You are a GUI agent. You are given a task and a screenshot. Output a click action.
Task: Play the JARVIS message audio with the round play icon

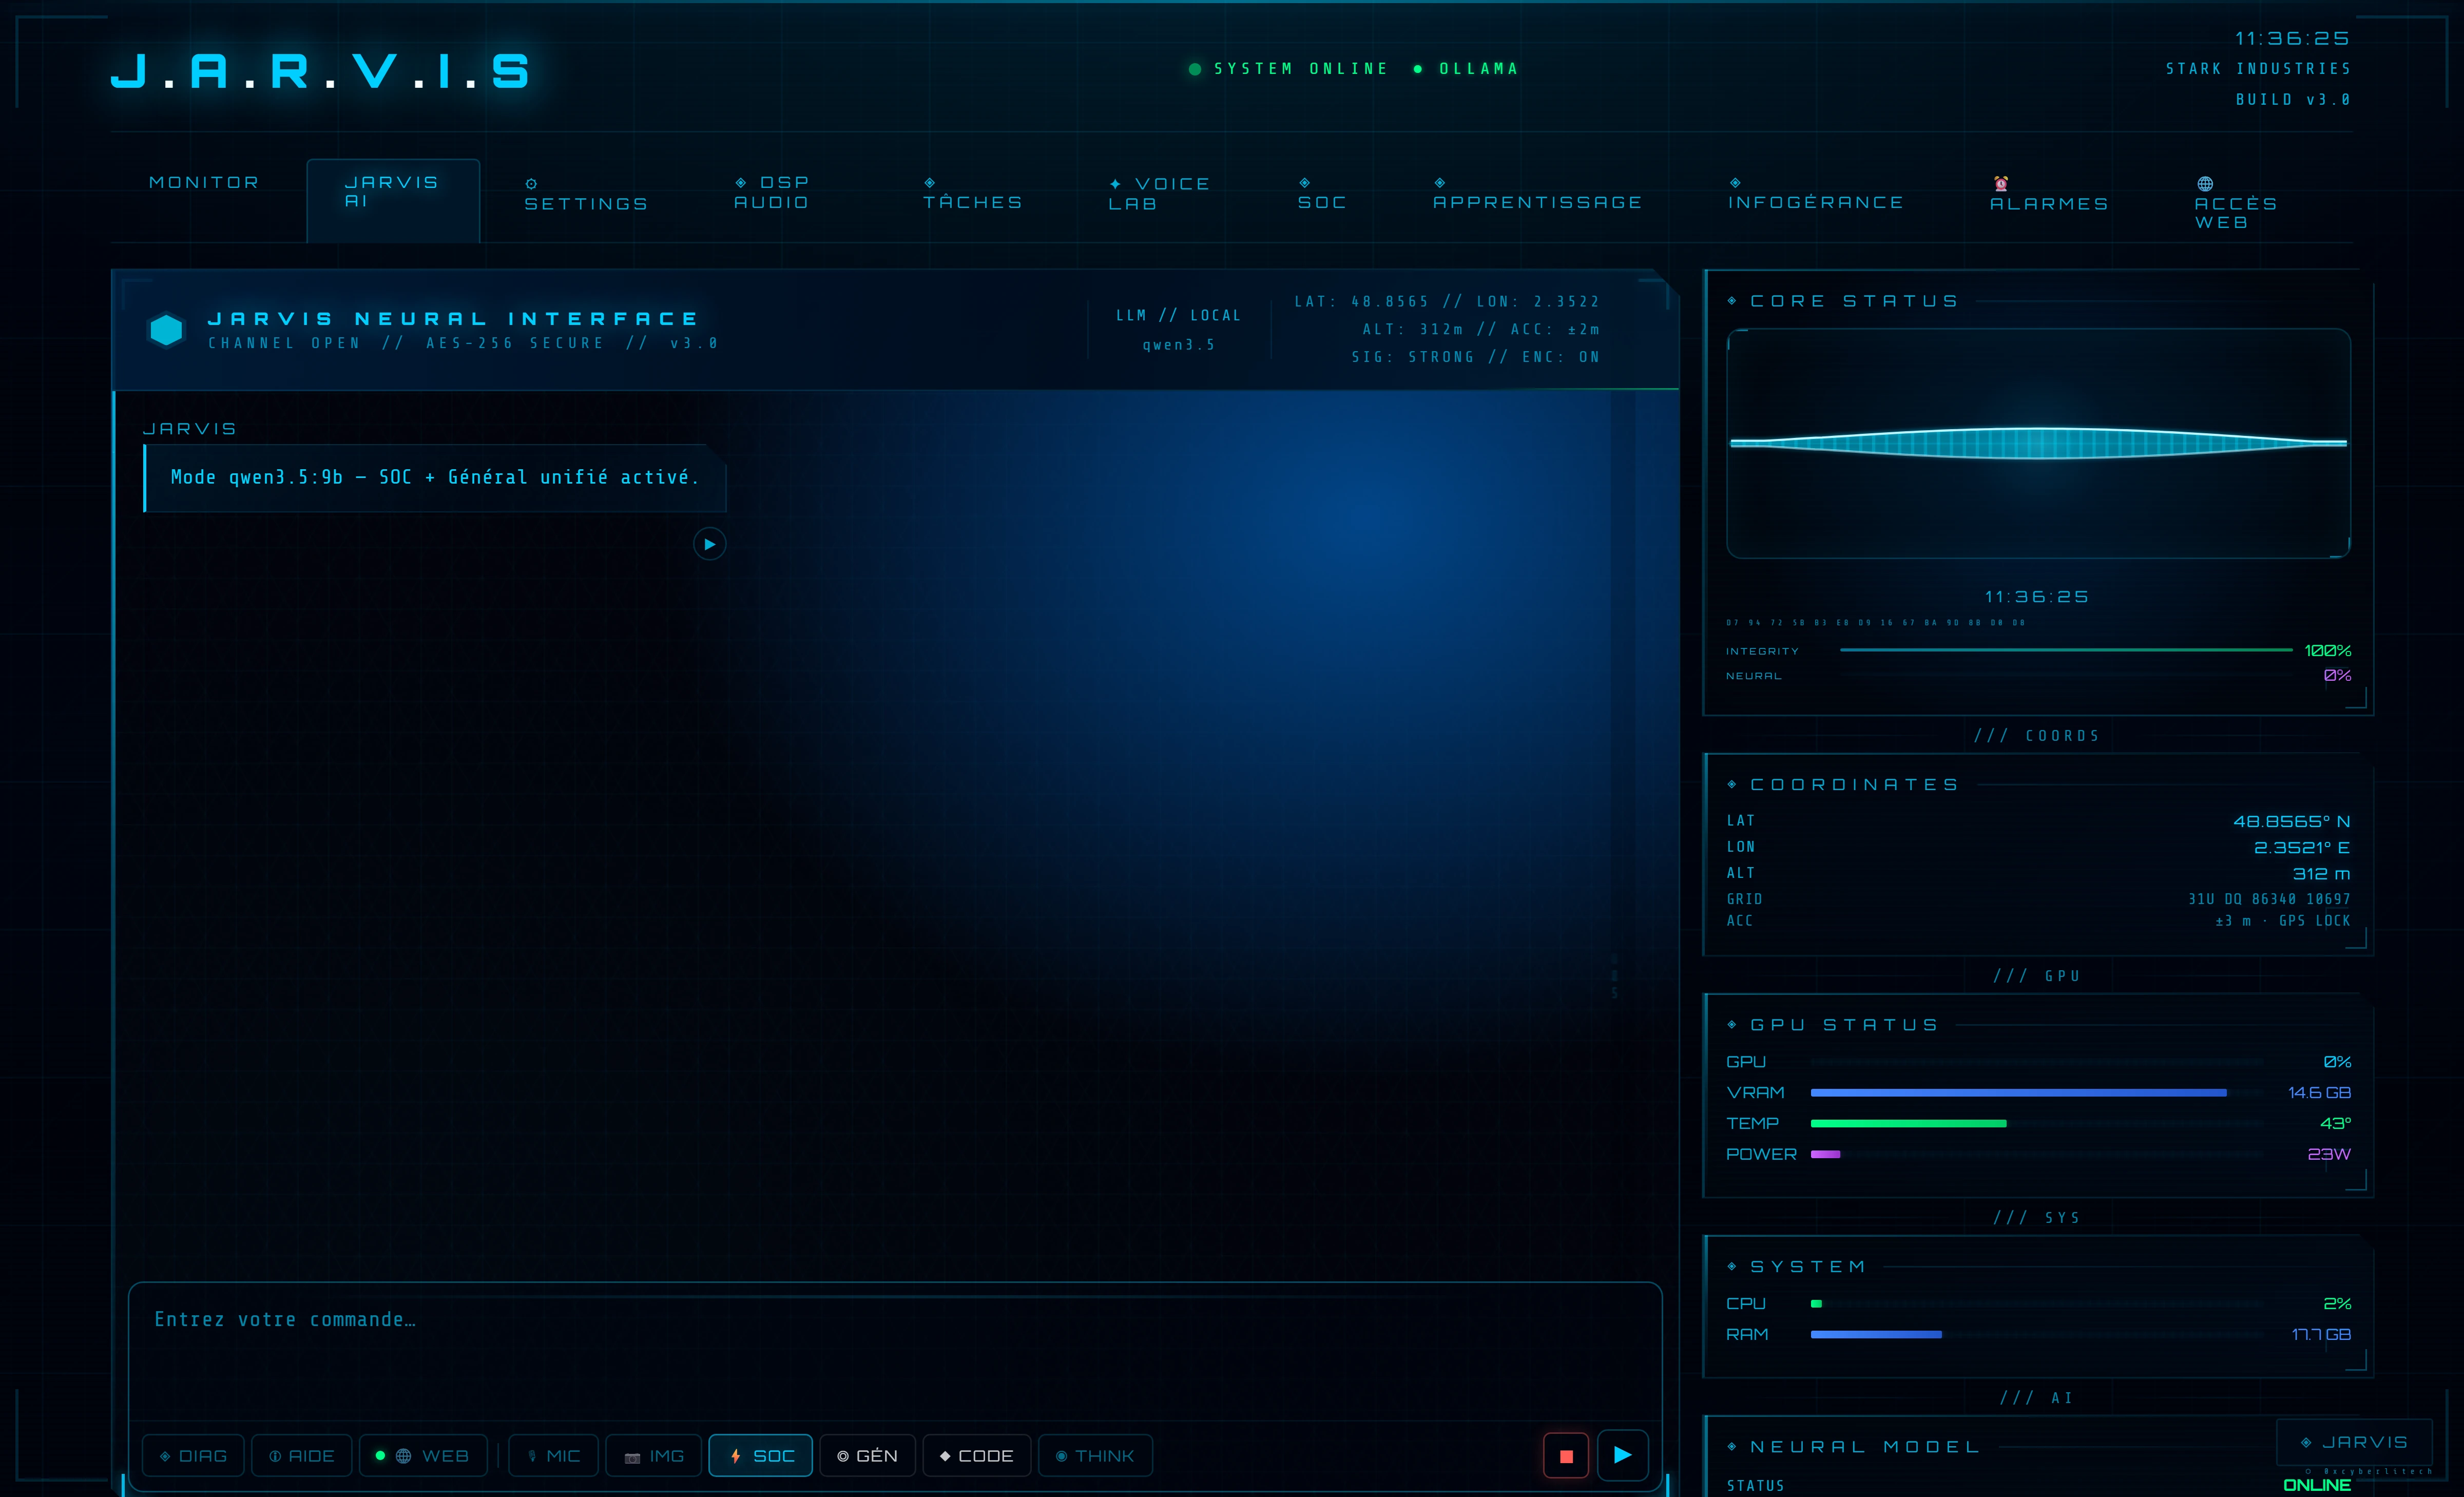pyautogui.click(x=709, y=544)
